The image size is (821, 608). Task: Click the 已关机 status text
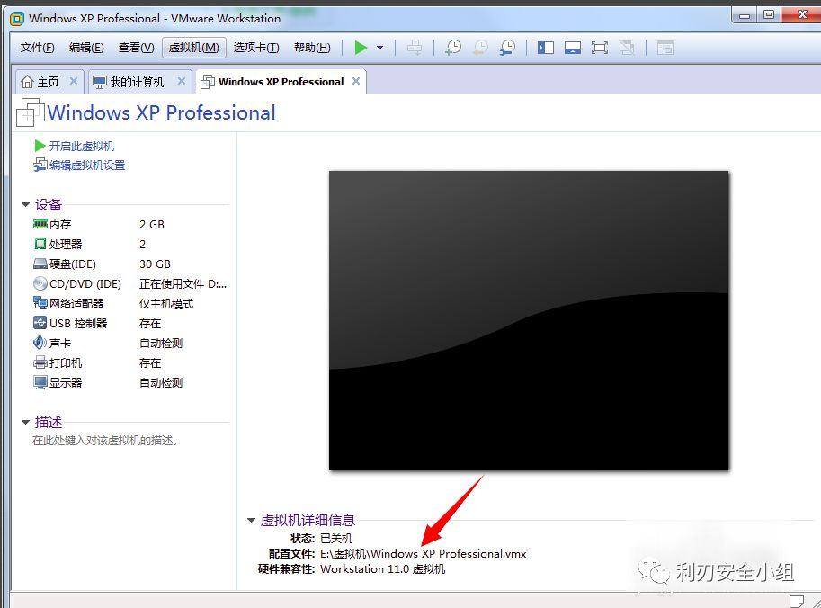click(x=336, y=539)
